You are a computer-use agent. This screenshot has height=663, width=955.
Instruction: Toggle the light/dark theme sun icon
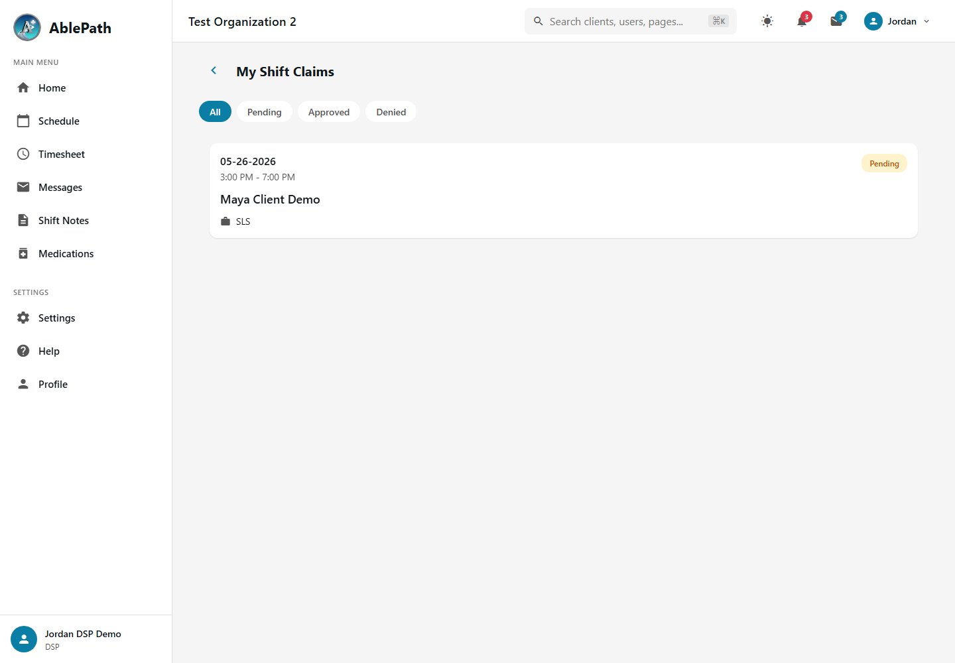[x=767, y=21]
